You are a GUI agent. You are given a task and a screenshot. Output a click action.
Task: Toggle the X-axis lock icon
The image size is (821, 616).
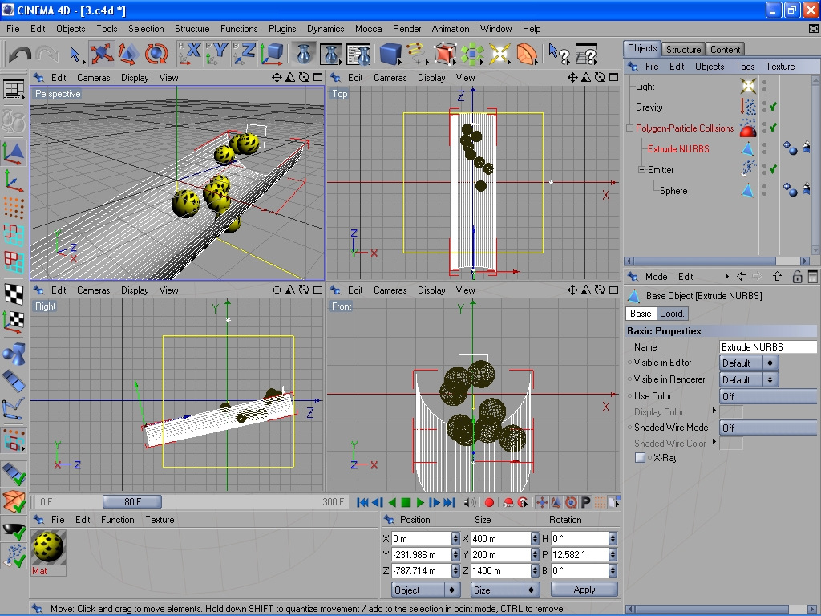[191, 54]
